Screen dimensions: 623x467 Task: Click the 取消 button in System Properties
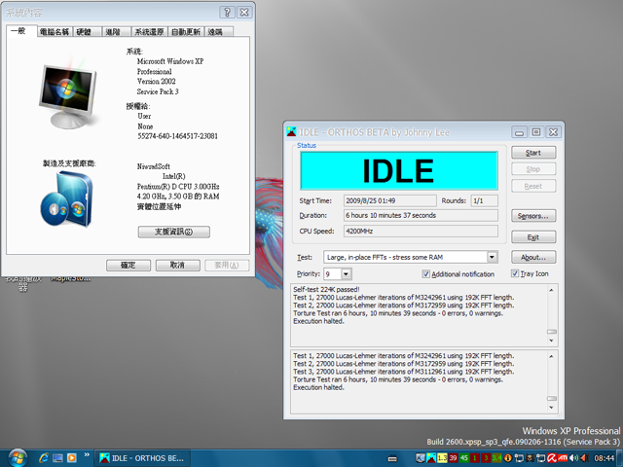(x=177, y=266)
